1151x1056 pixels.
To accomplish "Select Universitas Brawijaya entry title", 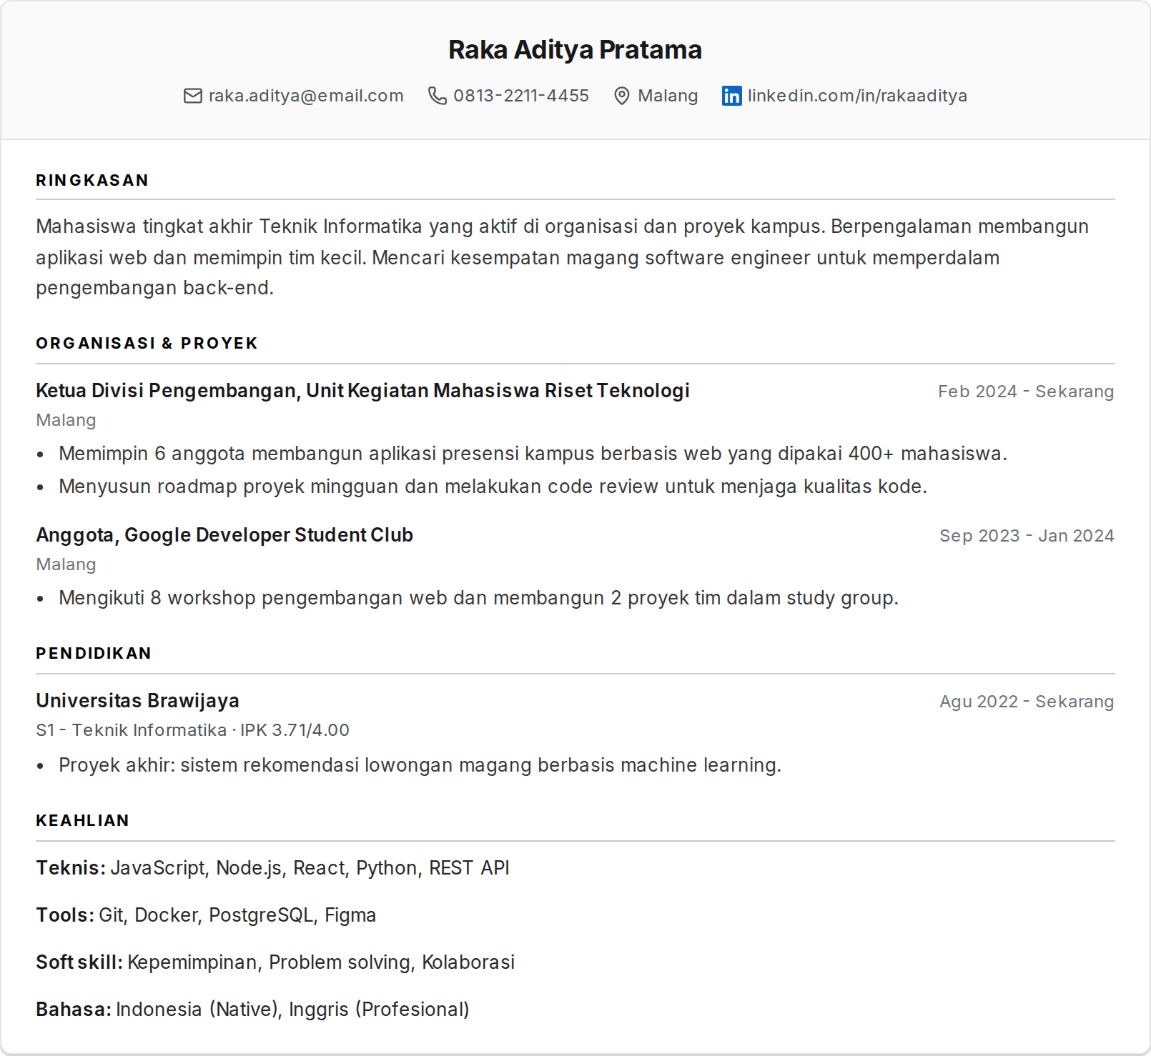I will (x=137, y=701).
